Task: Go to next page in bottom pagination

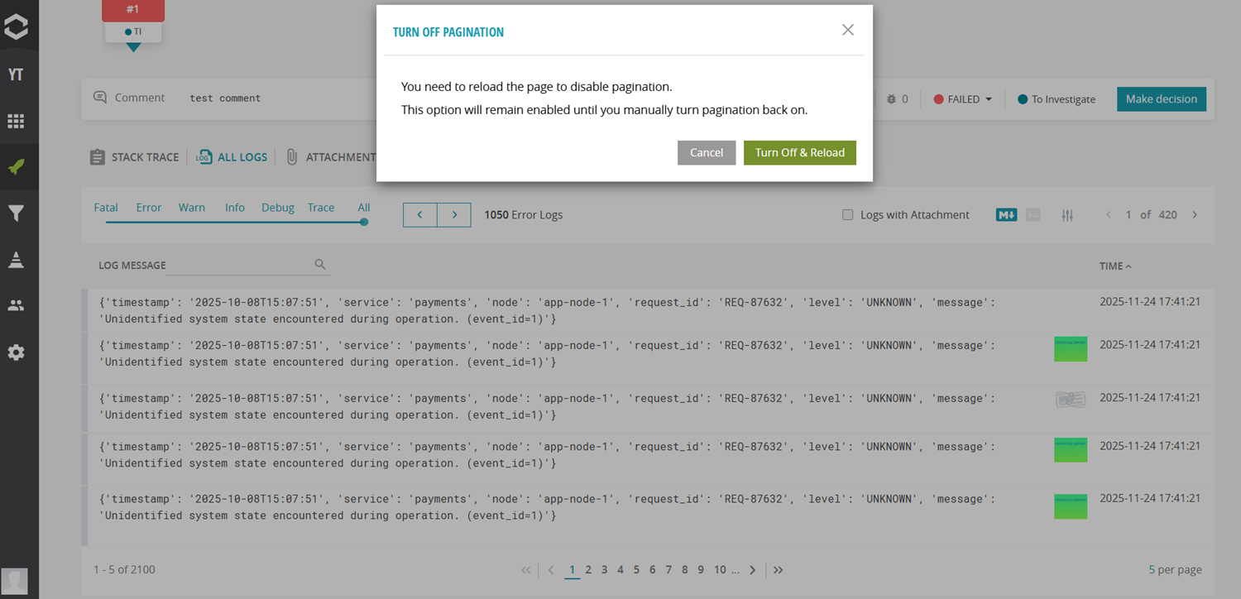Action: click(752, 570)
